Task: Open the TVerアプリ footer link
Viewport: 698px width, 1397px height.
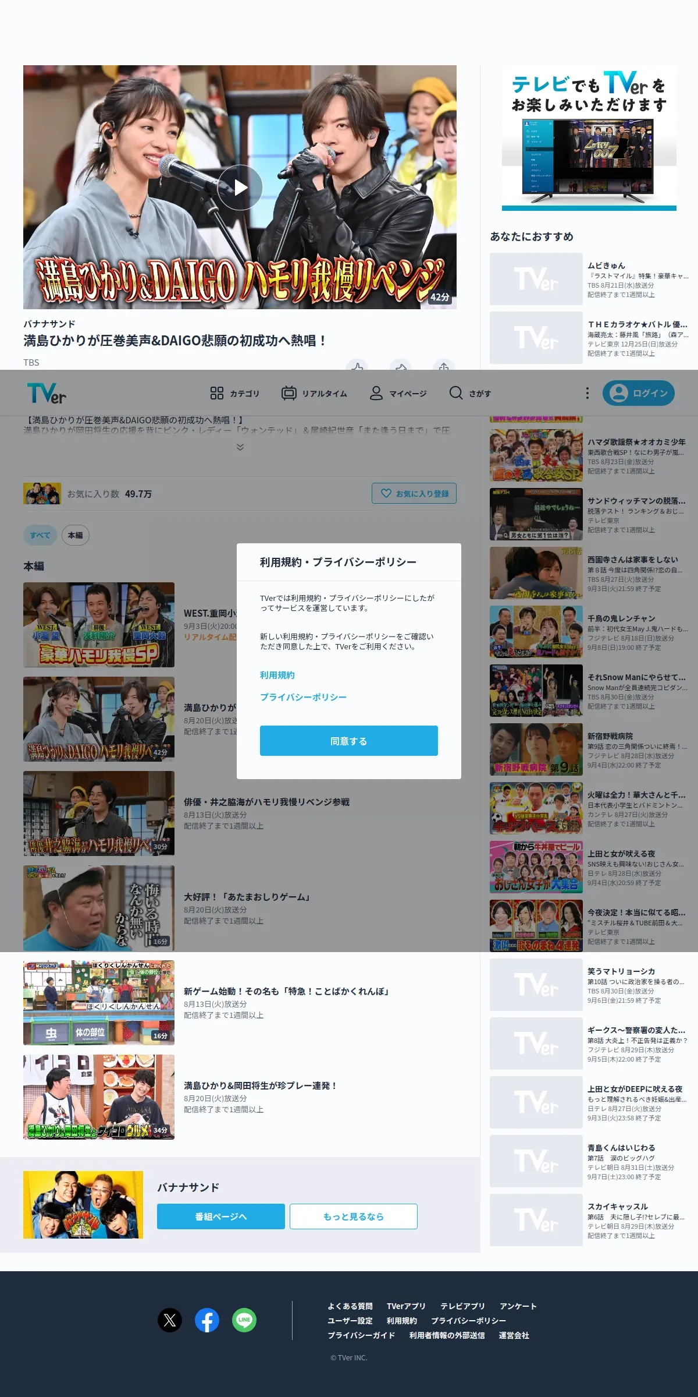Action: 406,1306
